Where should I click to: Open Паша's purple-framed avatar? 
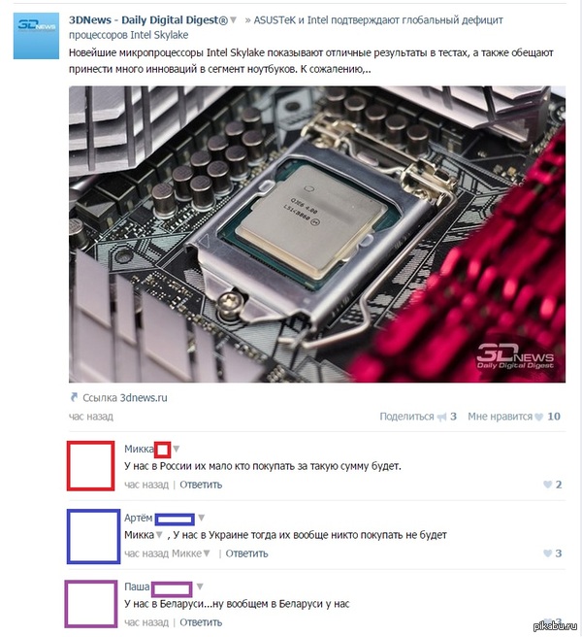91,604
